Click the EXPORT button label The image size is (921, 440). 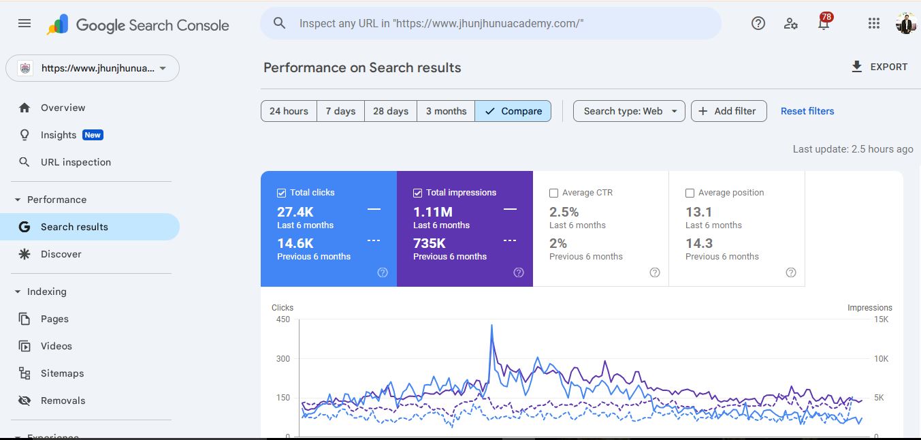[x=889, y=67]
